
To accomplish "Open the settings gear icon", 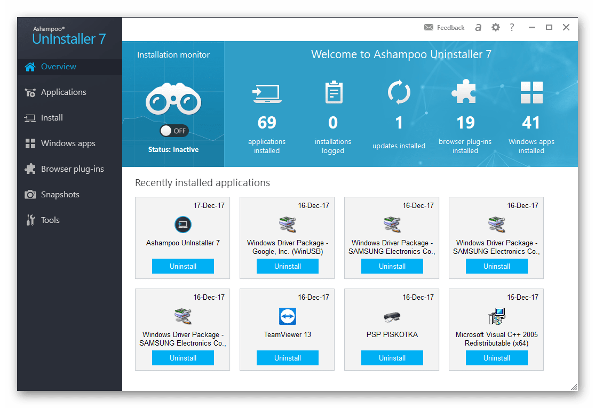I will 496,27.
